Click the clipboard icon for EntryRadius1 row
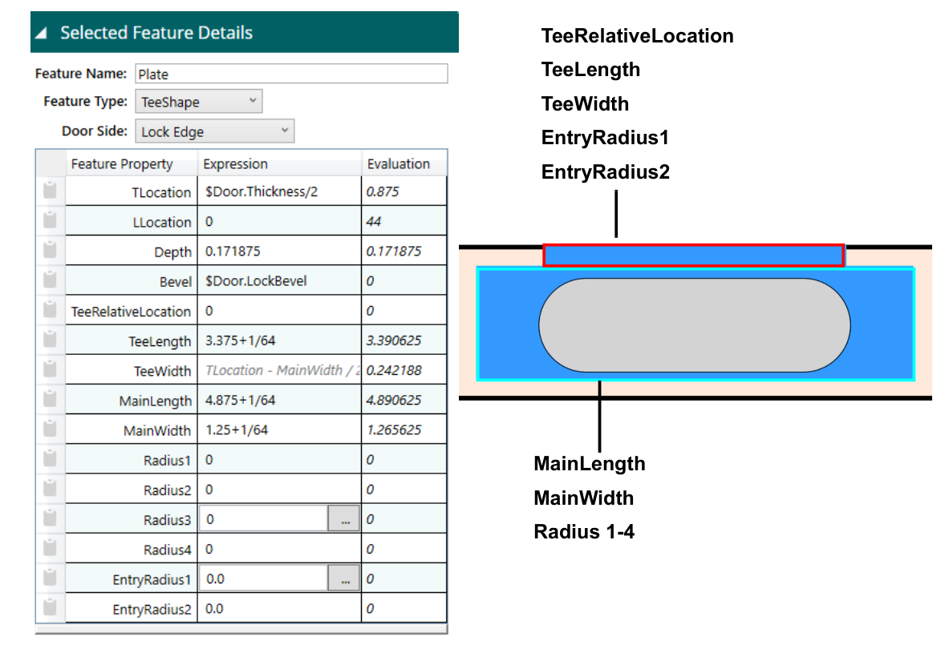The height and width of the screenshot is (657, 945). (x=50, y=578)
